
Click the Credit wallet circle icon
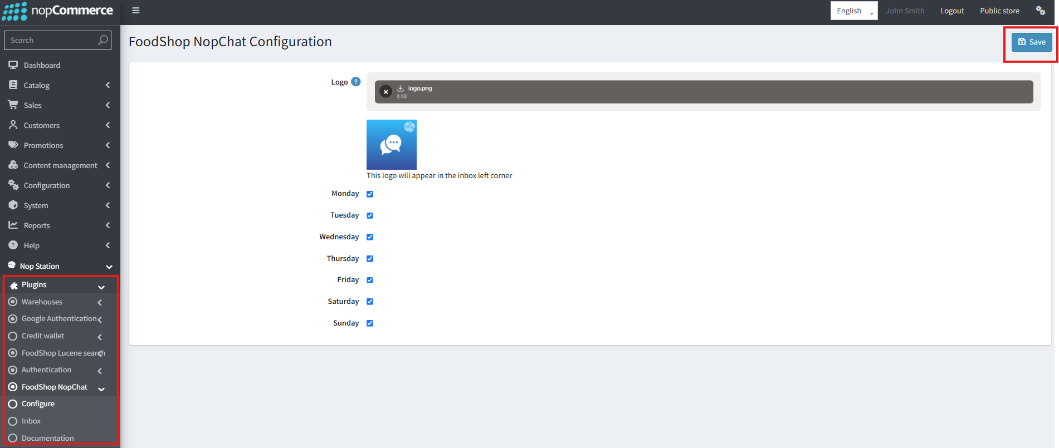[x=13, y=336]
